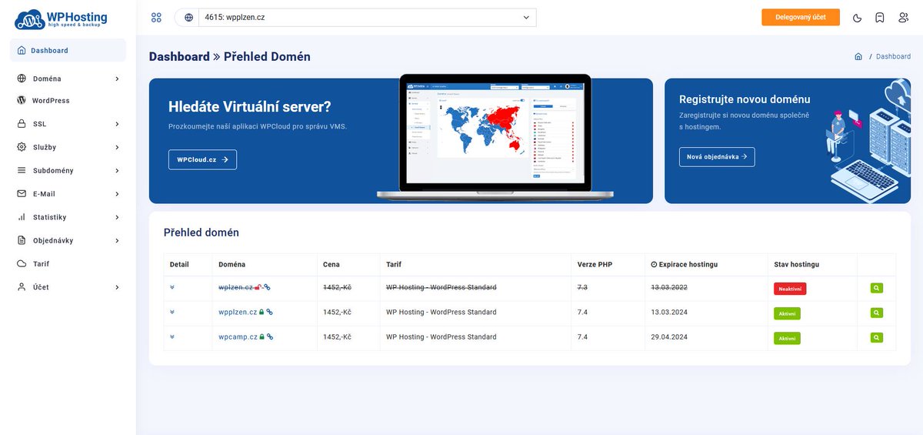
Task: Click the green search button for wplzen.cz
Action: click(x=877, y=288)
